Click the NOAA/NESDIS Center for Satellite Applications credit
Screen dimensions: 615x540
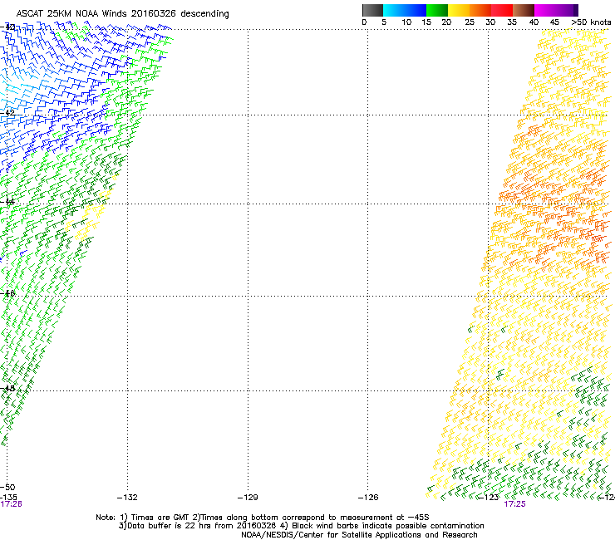coord(359,535)
